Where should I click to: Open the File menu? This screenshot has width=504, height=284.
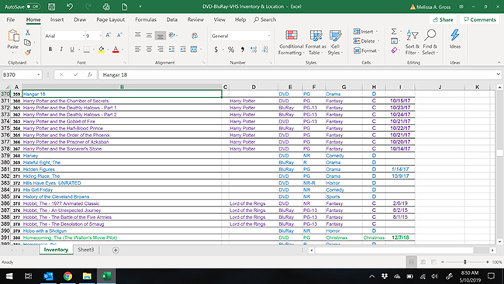pos(11,19)
